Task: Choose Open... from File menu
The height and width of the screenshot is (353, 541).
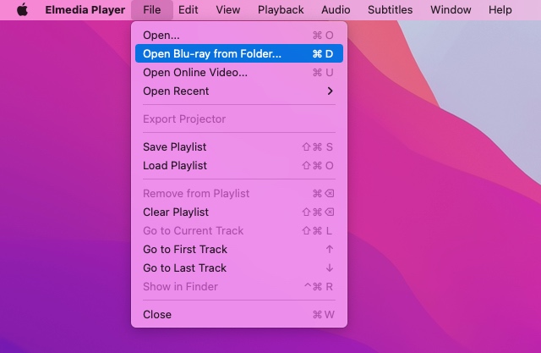Action: pos(161,35)
